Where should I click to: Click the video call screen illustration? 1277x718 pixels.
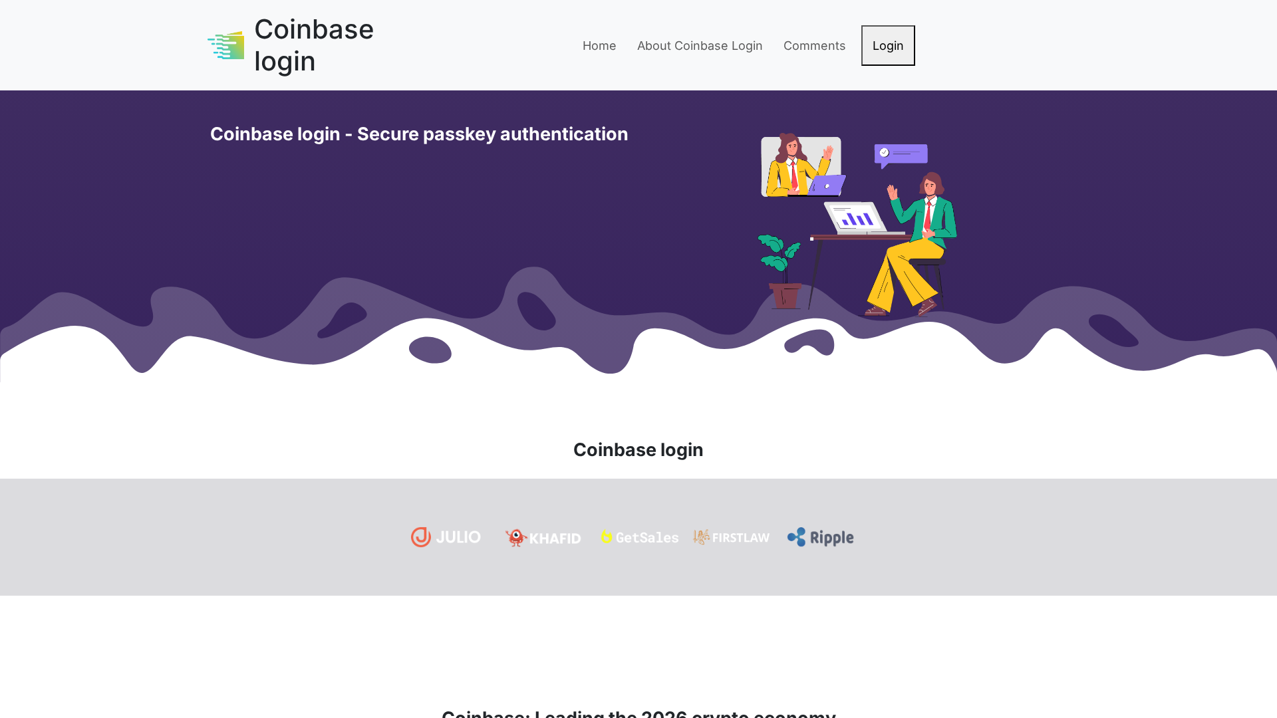[801, 165]
